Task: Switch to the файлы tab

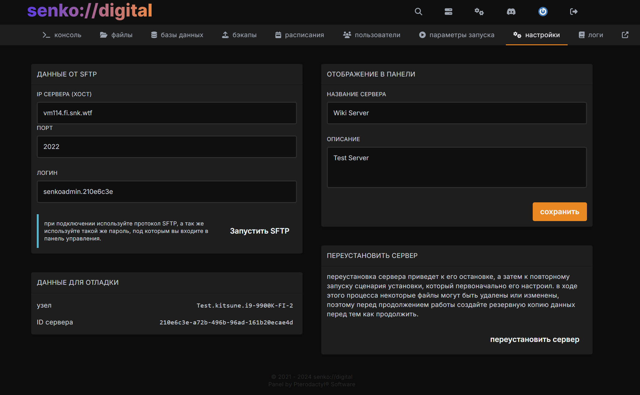Action: pyautogui.click(x=116, y=35)
